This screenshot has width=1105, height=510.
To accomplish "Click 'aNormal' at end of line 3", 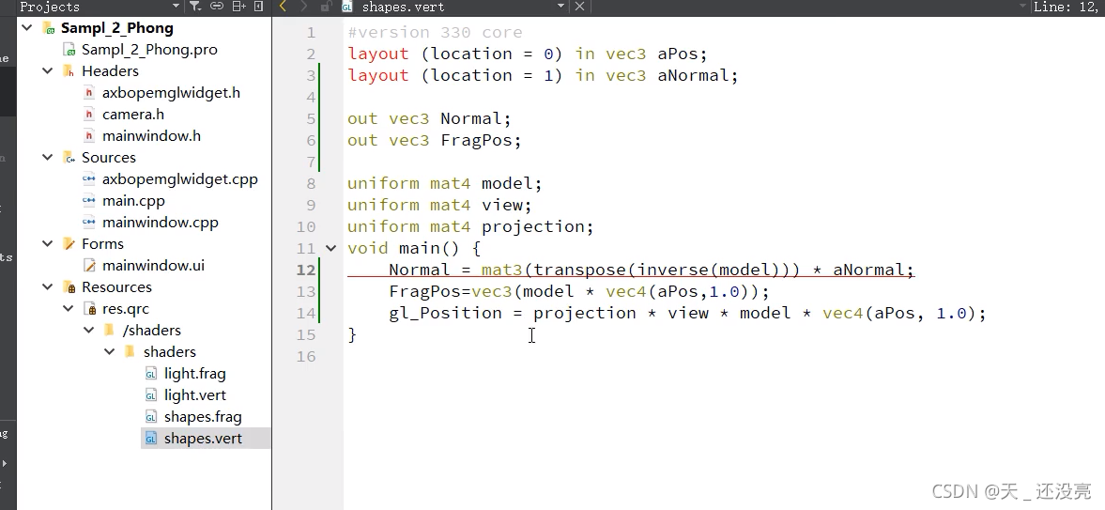I will 693,75.
